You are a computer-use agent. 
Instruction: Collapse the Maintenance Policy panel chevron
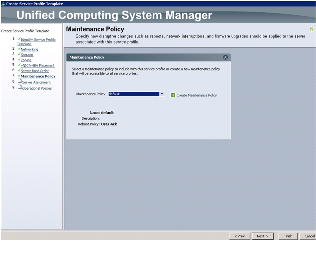coord(225,57)
